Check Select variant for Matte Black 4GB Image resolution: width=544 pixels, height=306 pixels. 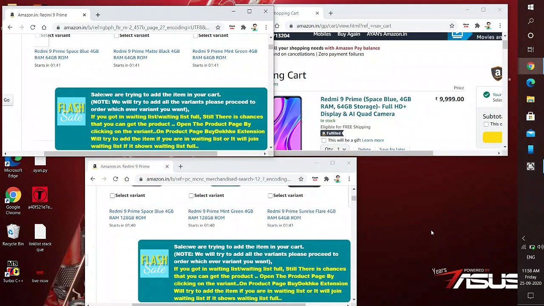point(116,36)
